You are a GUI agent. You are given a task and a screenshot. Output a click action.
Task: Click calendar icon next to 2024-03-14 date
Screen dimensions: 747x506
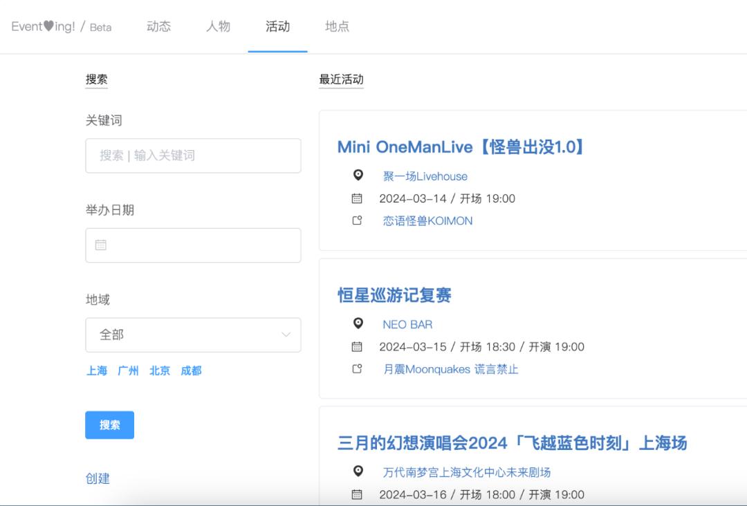[x=357, y=198]
